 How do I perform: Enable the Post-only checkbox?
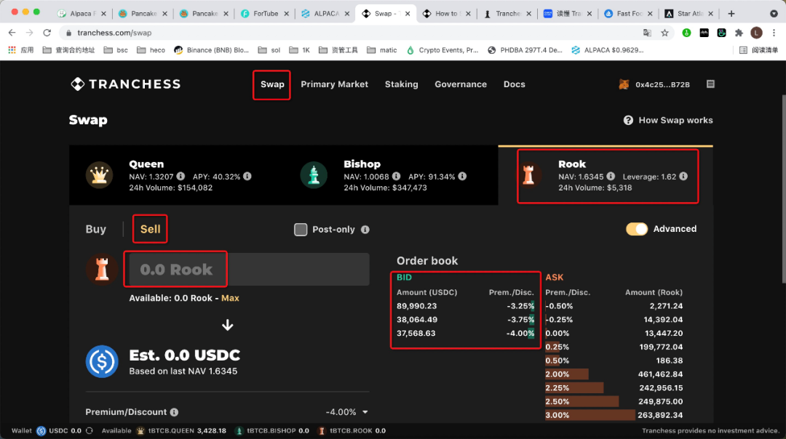pos(301,229)
